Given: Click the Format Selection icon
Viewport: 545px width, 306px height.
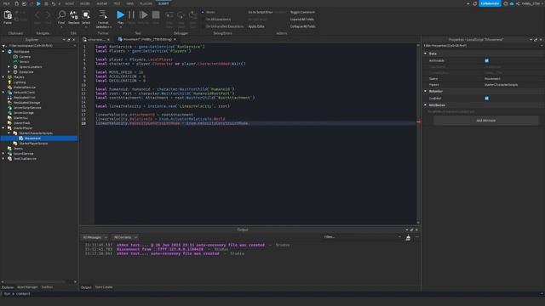Looking at the screenshot, I should click(x=103, y=14).
